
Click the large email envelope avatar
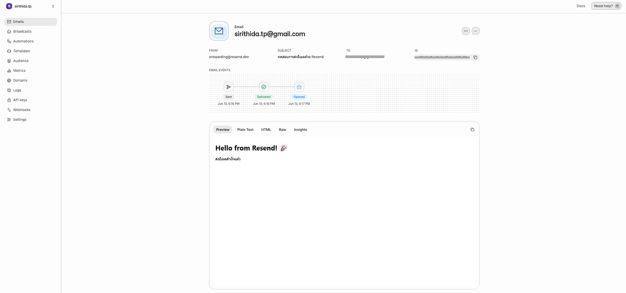(x=219, y=31)
